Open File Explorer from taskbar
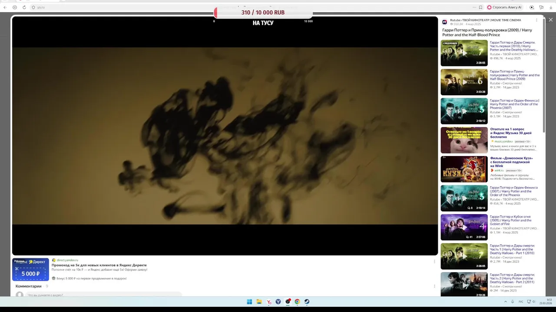The height and width of the screenshot is (312, 556). pyautogui.click(x=259, y=302)
